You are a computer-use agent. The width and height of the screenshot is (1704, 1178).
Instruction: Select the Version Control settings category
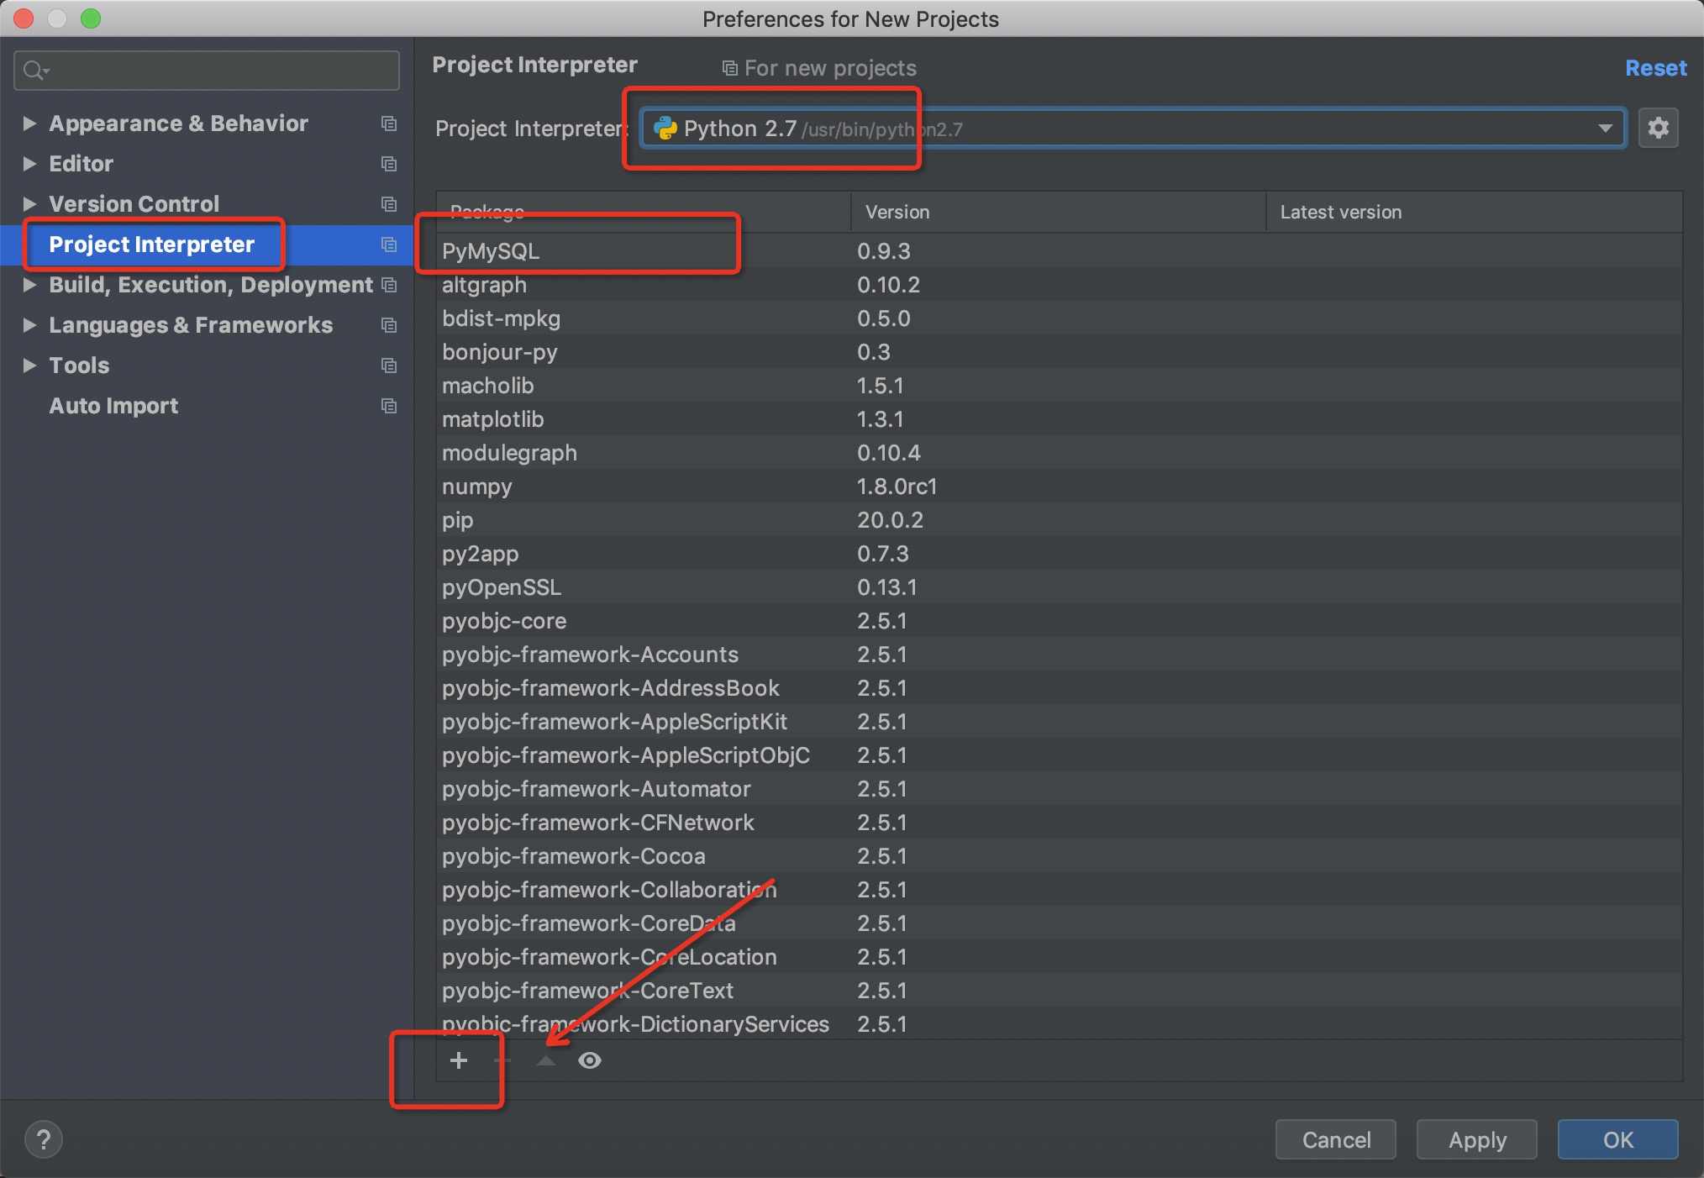tap(134, 204)
